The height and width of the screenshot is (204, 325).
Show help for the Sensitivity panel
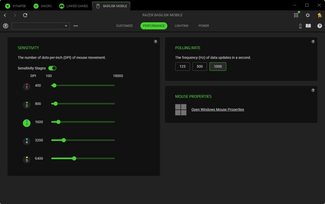pyautogui.click(x=156, y=41)
